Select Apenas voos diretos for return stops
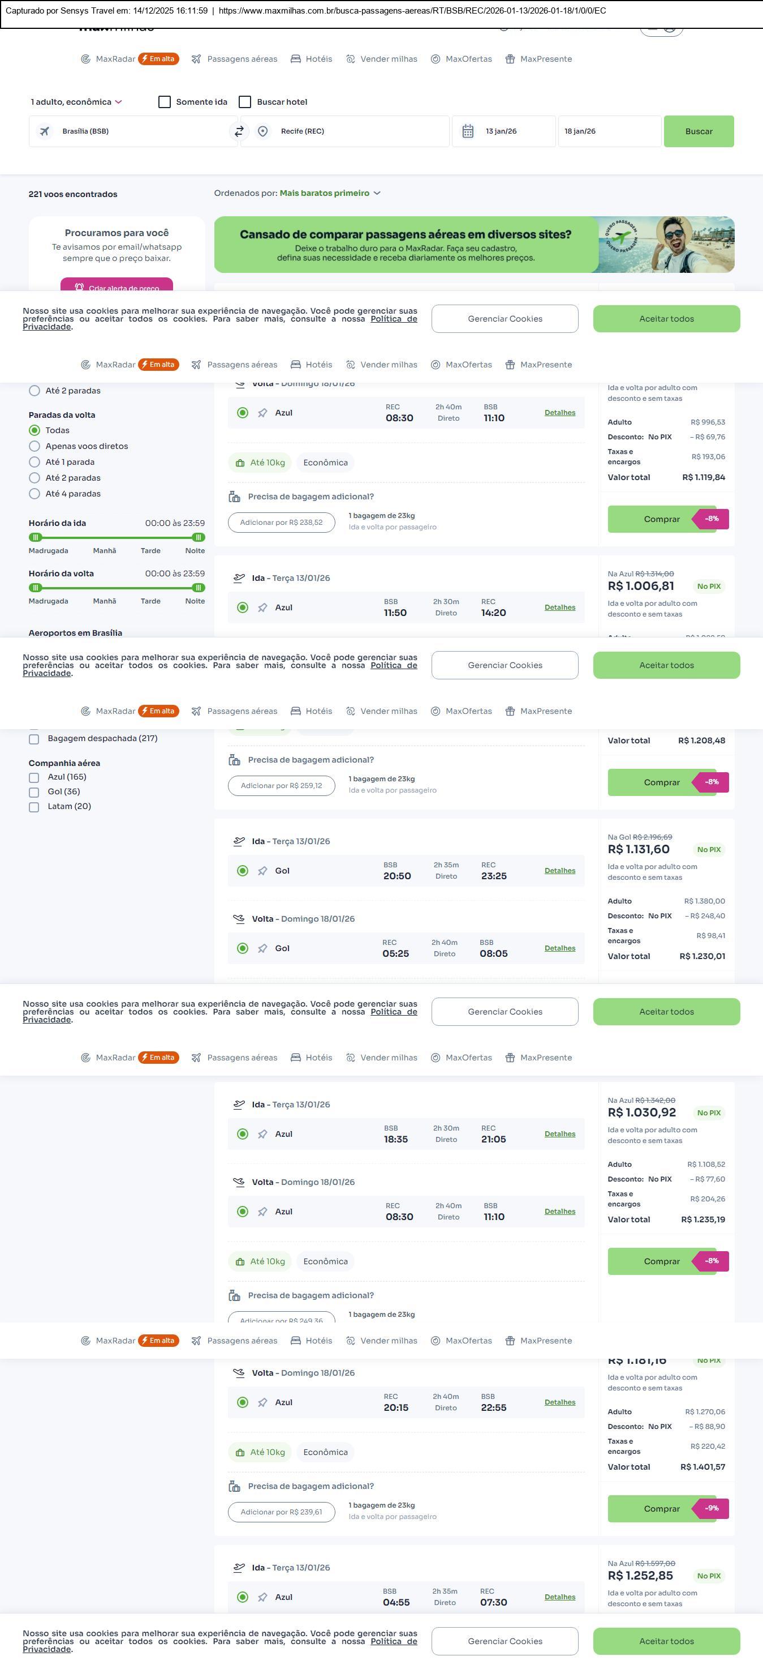This screenshot has height=1669, width=763. 35,446
